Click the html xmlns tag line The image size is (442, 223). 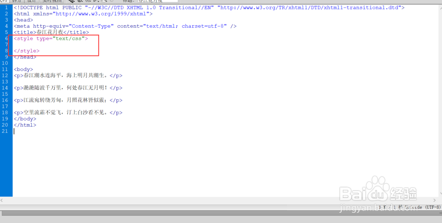click(x=83, y=14)
